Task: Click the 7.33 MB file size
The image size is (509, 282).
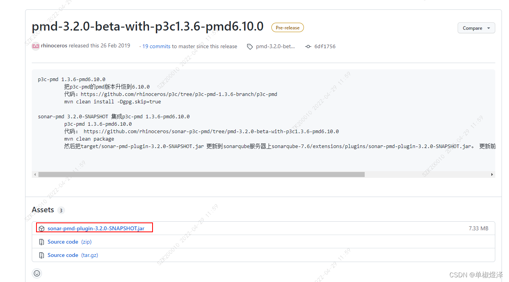Action: point(478,228)
